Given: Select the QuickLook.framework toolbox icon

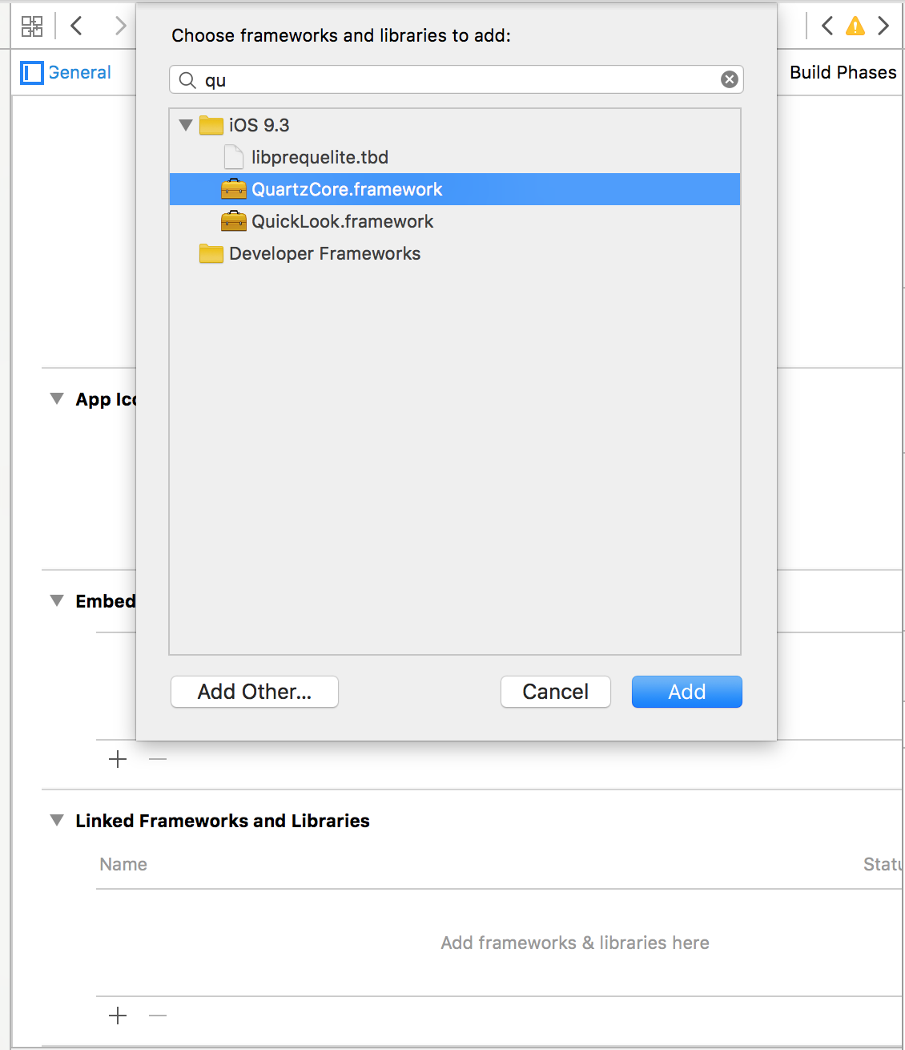Looking at the screenshot, I should coord(234,221).
